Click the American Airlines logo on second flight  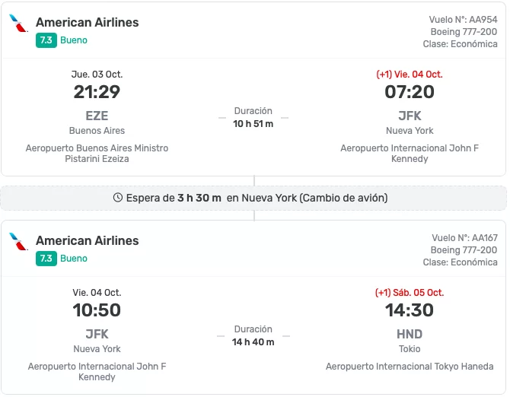(x=19, y=242)
